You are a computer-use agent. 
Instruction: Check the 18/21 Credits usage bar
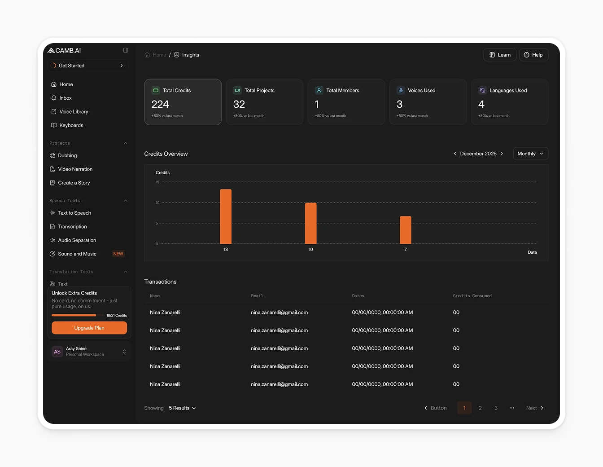[74, 315]
